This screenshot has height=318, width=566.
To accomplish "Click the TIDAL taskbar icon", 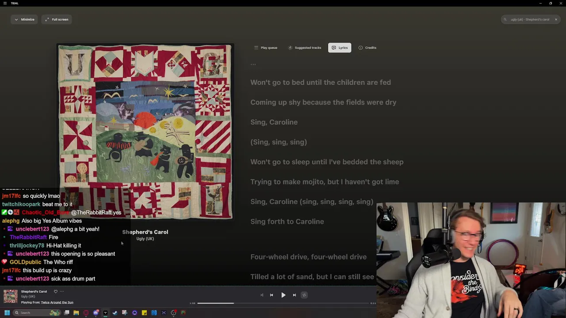I will tap(105, 313).
